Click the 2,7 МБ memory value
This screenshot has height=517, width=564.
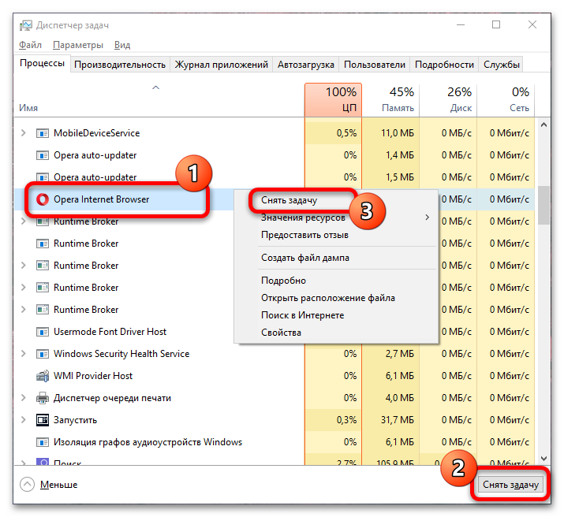point(400,354)
